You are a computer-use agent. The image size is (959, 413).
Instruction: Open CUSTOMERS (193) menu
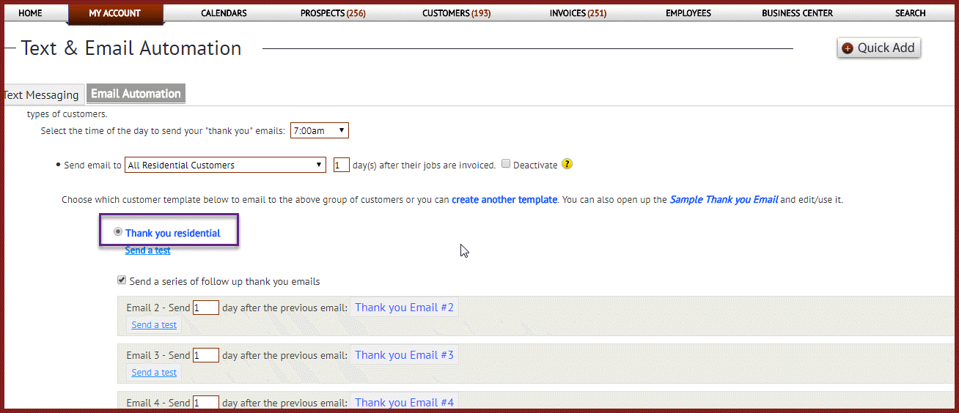click(457, 13)
